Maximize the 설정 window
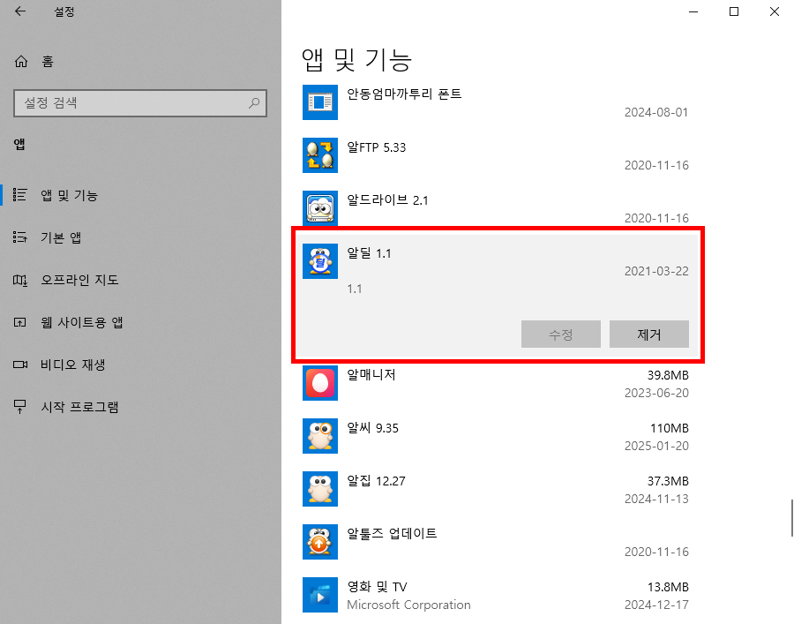This screenshot has width=794, height=624. point(734,11)
